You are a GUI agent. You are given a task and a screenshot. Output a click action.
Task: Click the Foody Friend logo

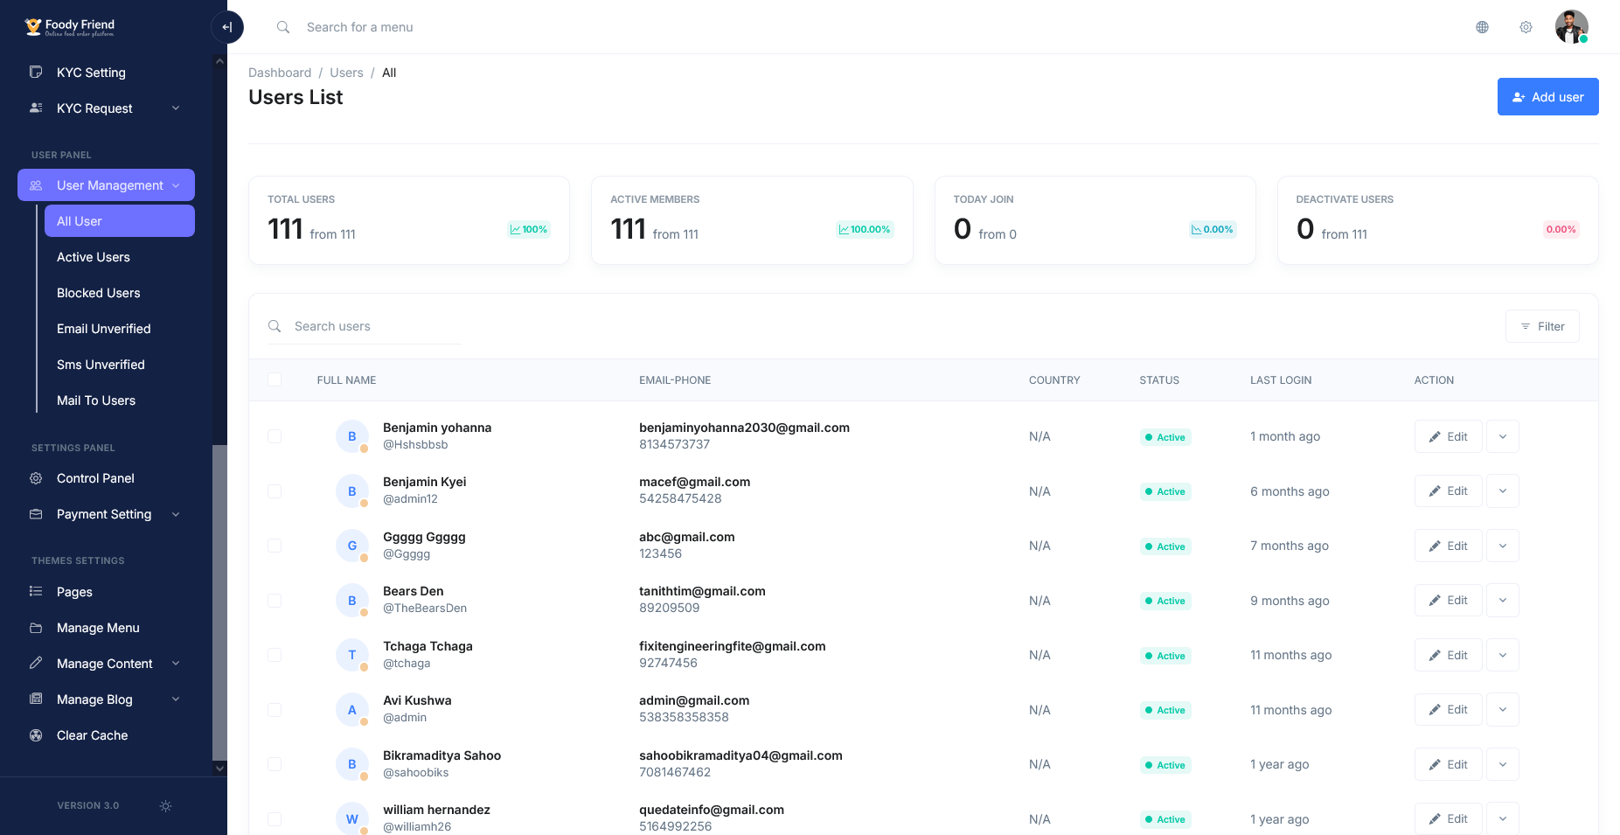pyautogui.click(x=70, y=27)
